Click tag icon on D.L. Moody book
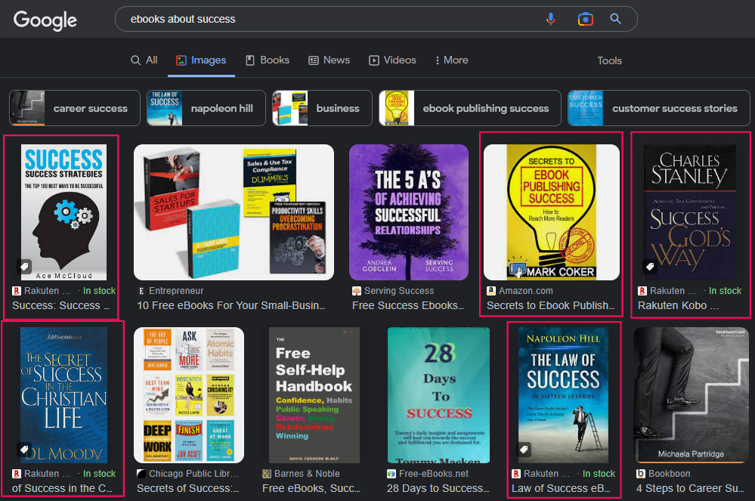 tap(25, 450)
